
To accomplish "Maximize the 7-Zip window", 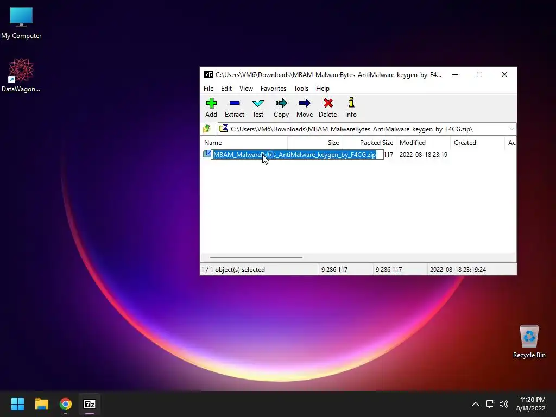I will (x=479, y=74).
